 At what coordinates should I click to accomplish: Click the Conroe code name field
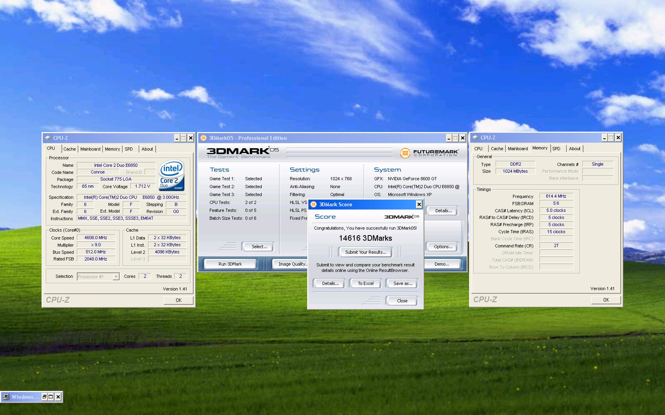click(98, 172)
